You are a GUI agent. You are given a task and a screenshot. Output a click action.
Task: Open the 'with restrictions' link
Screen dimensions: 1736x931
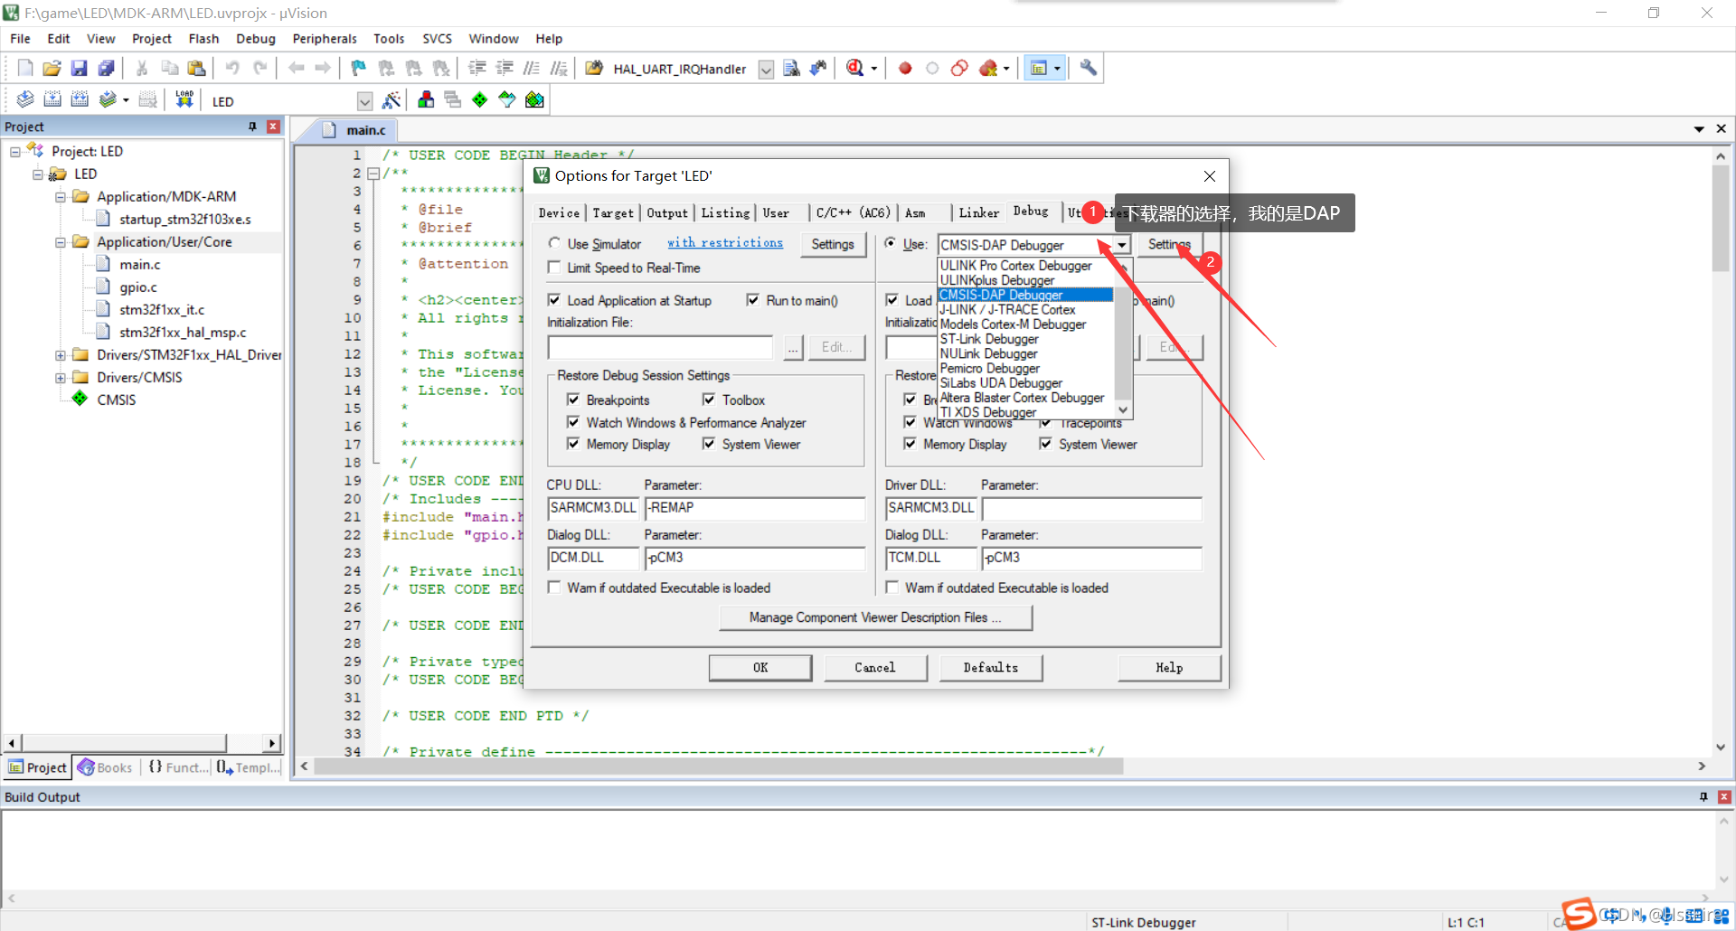(x=725, y=243)
